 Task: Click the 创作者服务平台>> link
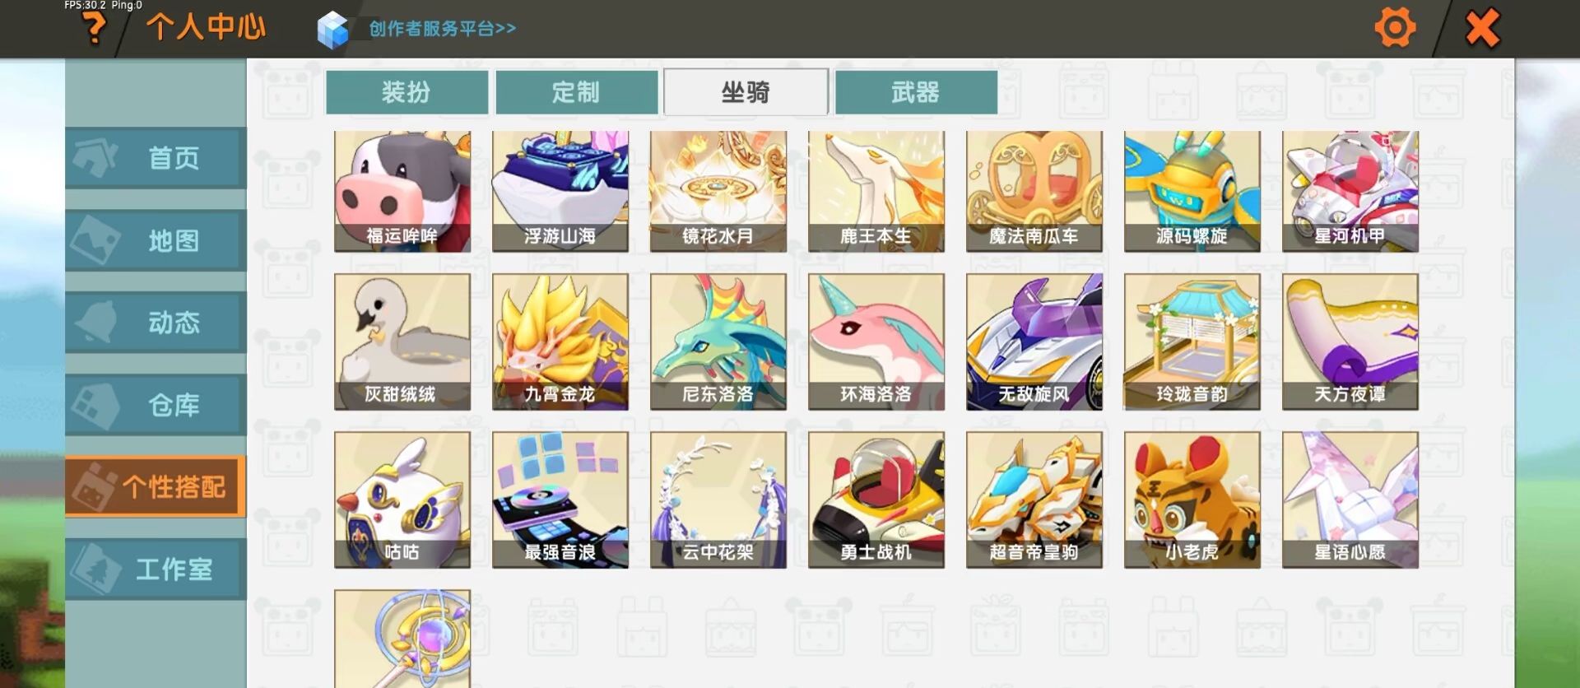click(443, 29)
